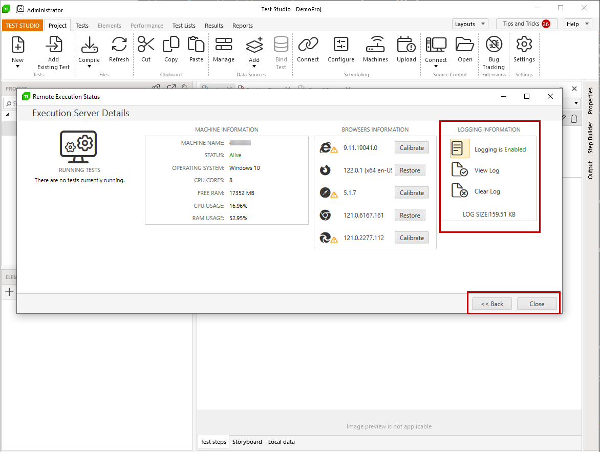The image size is (600, 452).
Task: Click the Bind Test icon
Action: click(x=281, y=45)
